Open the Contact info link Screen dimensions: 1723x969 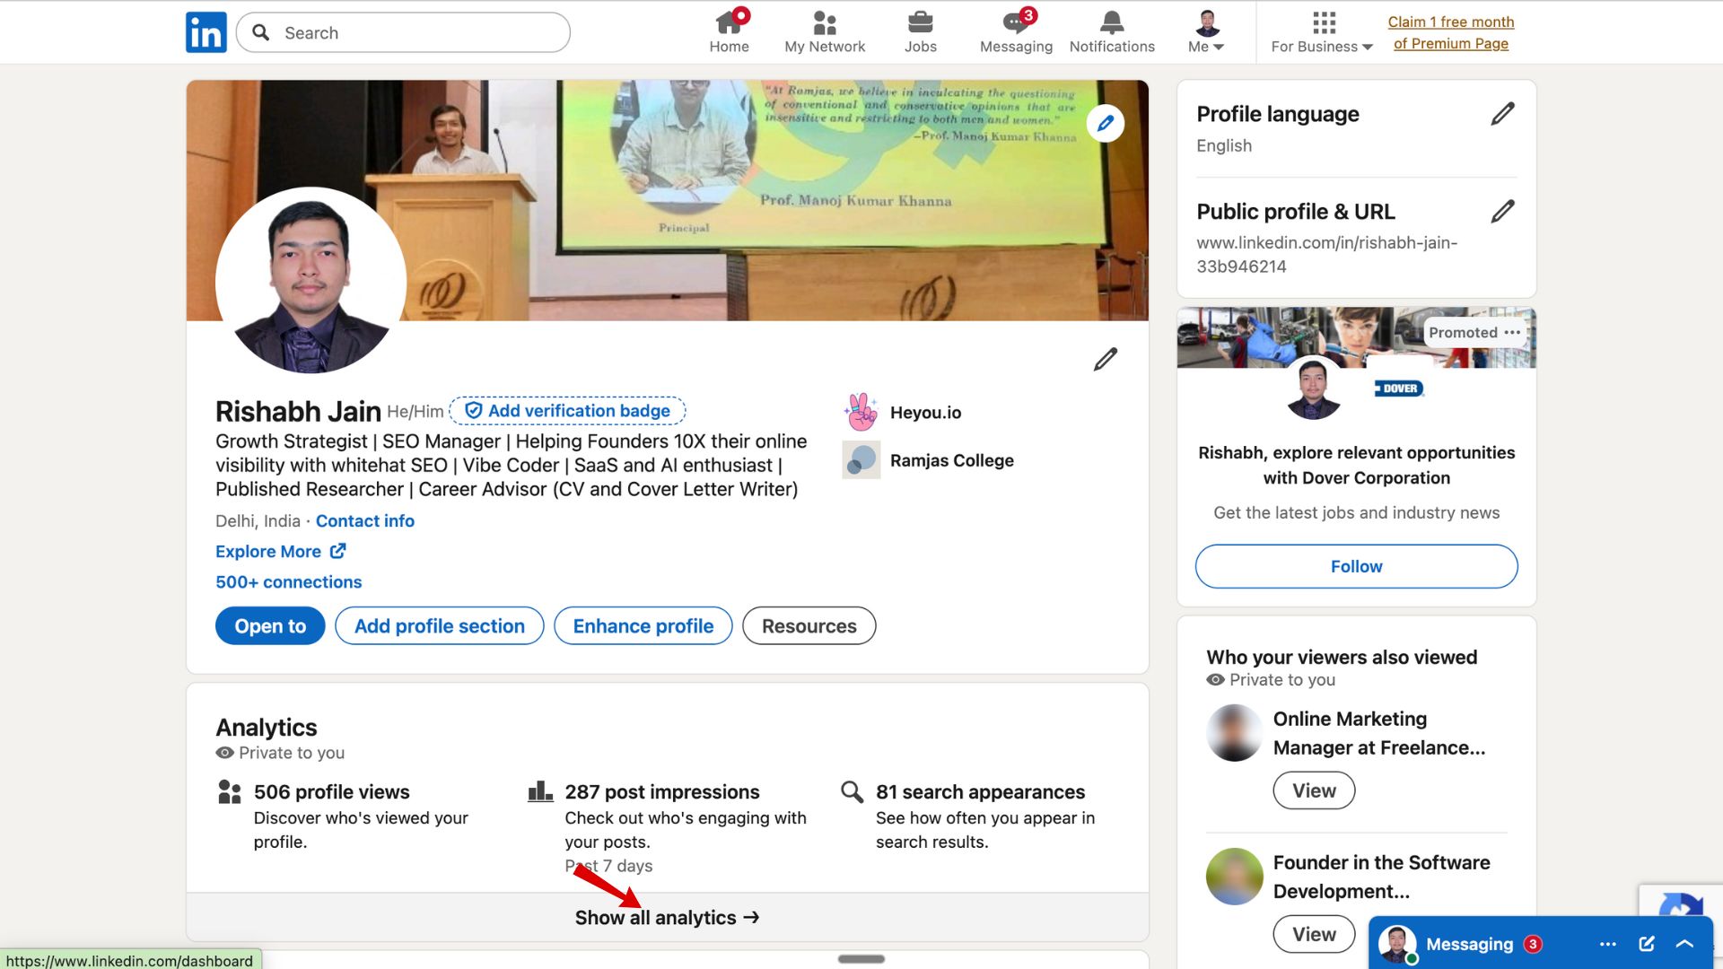coord(364,521)
